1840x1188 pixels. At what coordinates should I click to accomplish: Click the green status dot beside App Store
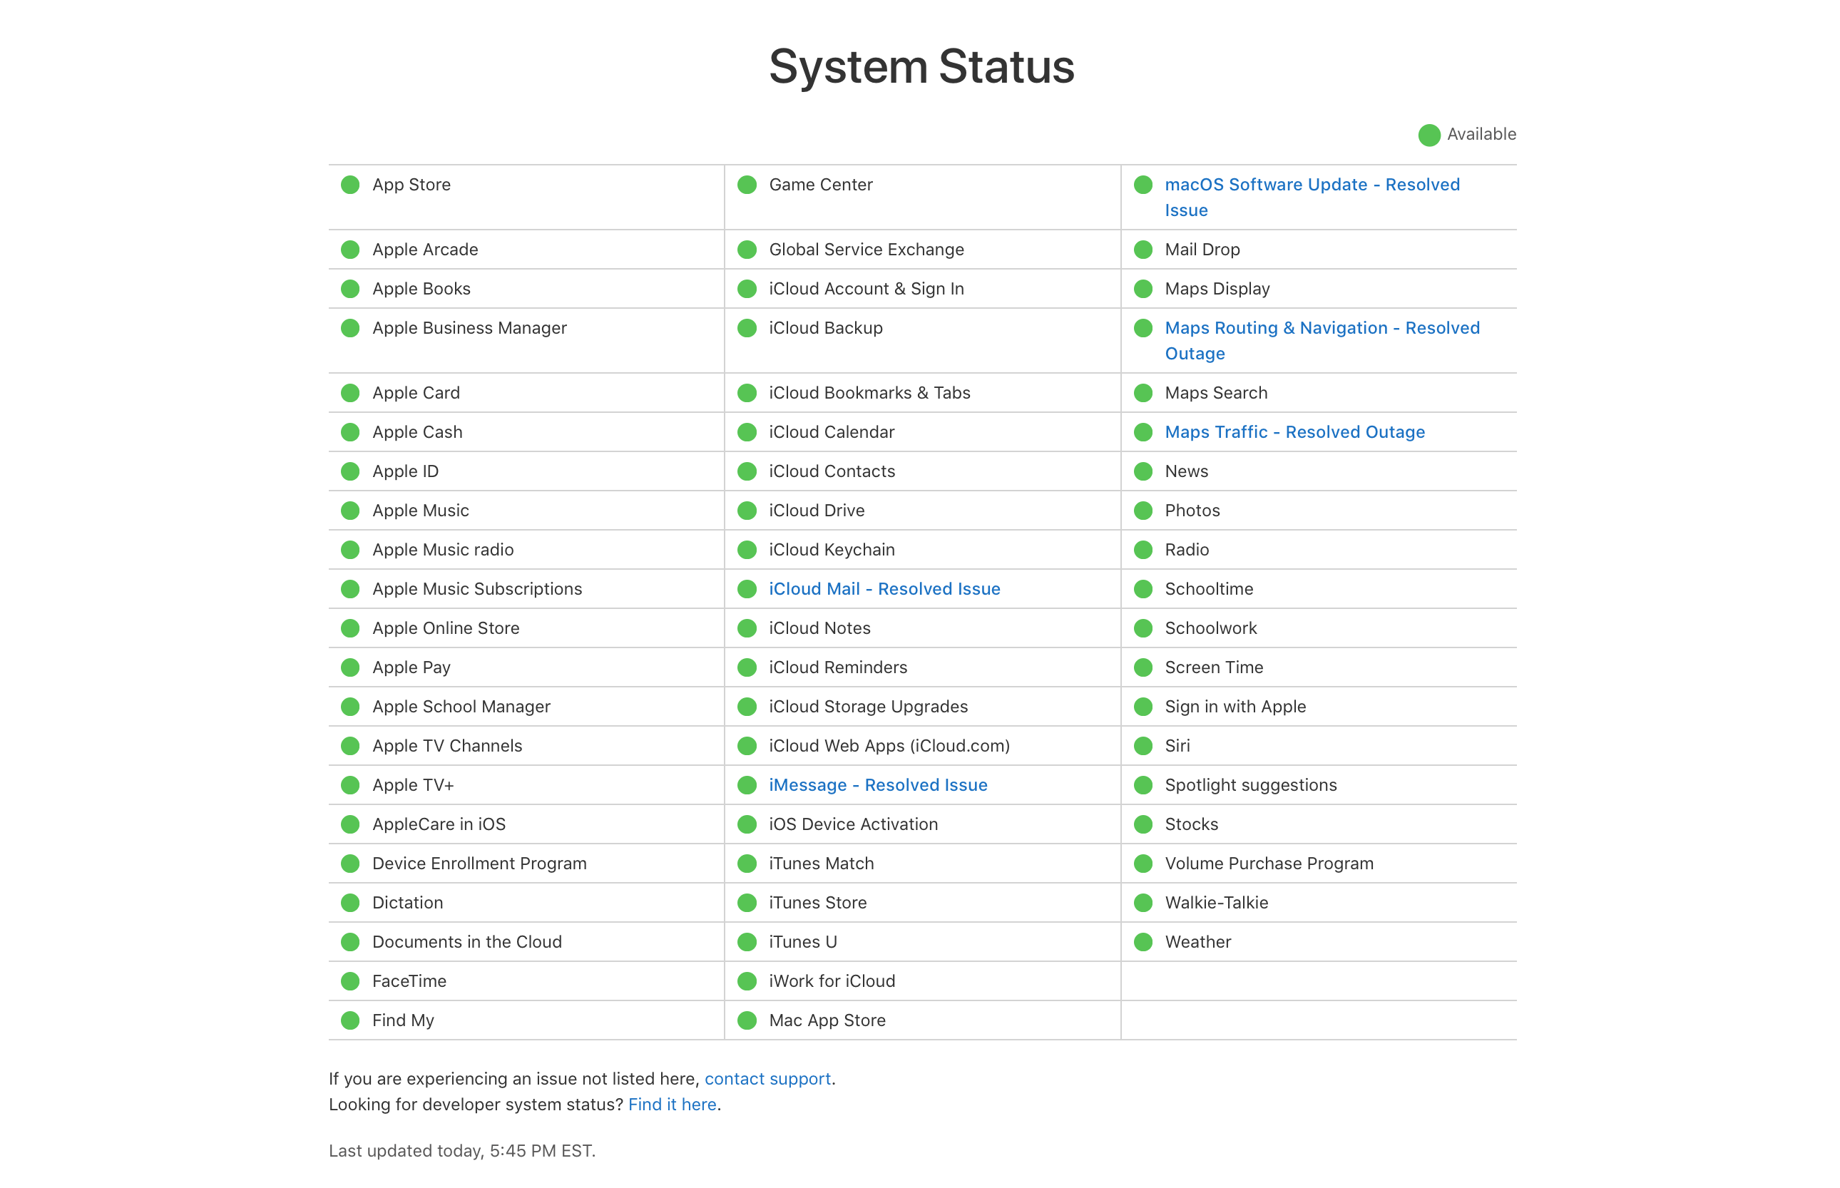[x=350, y=185]
